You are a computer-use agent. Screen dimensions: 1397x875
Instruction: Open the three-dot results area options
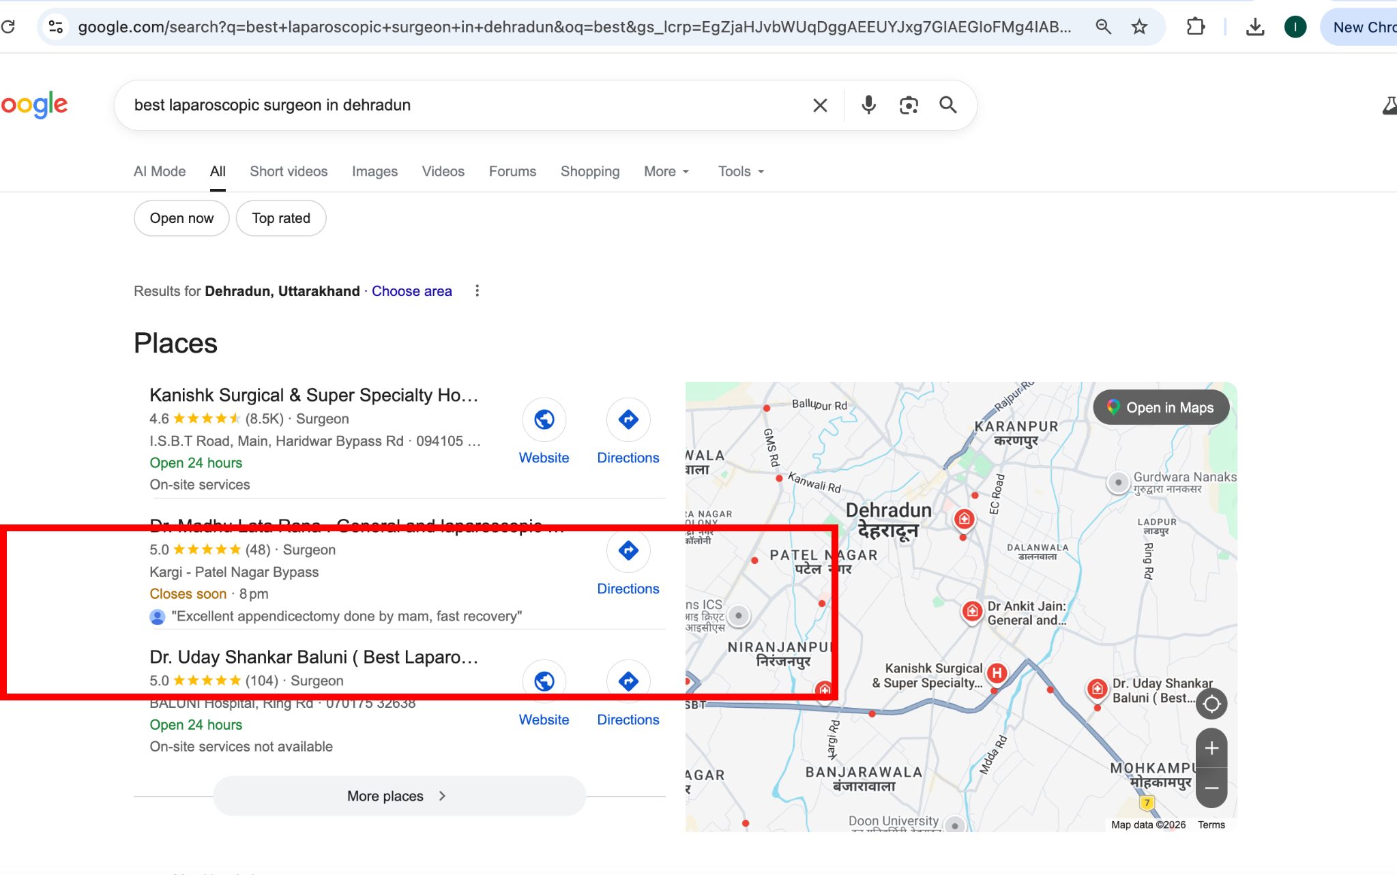click(477, 291)
